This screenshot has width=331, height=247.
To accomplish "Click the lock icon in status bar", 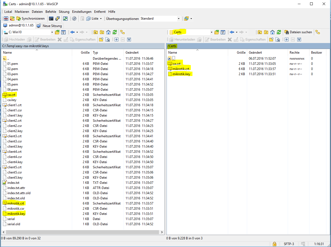I will 274,244.
